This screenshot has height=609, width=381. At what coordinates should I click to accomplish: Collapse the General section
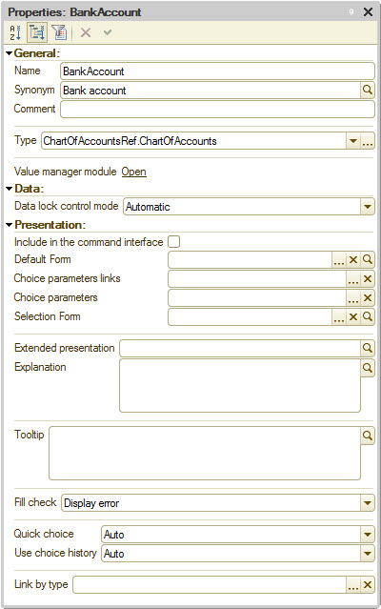click(10, 53)
